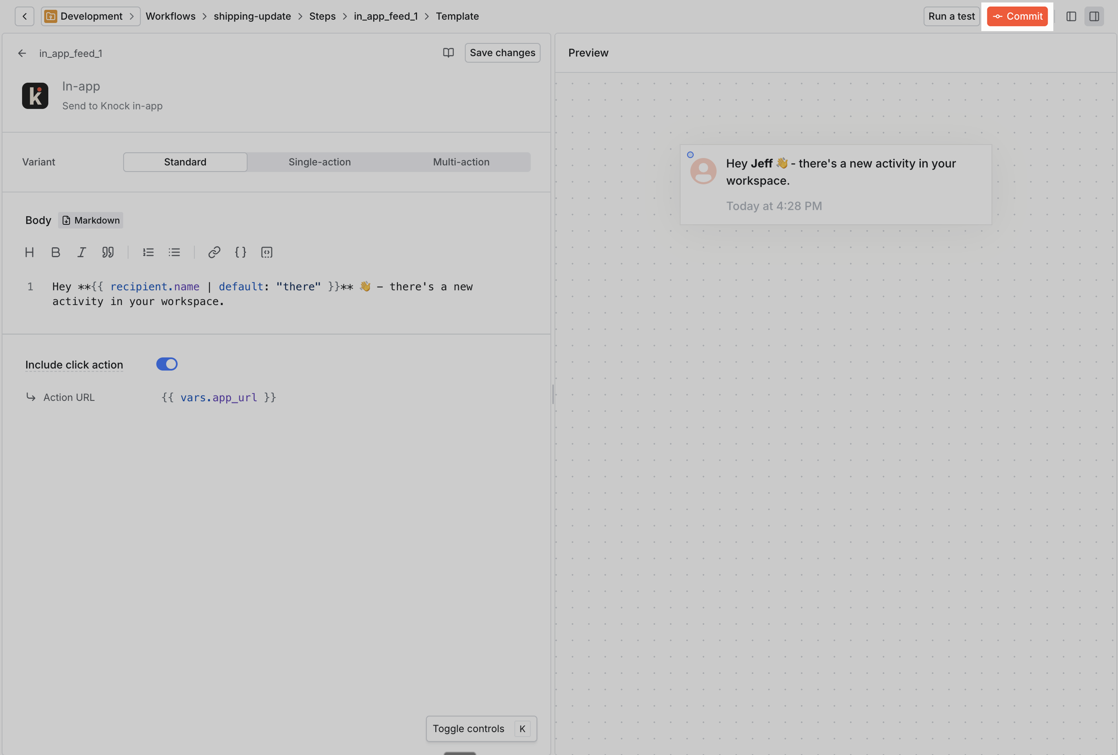
Task: Insert a link into the template body
Action: (x=214, y=252)
